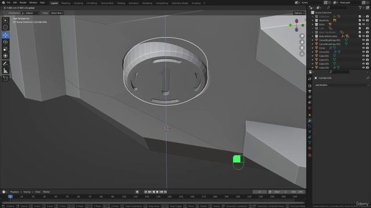Open the Modifiers wrench tab
The image size is (371, 208).
[310, 121]
